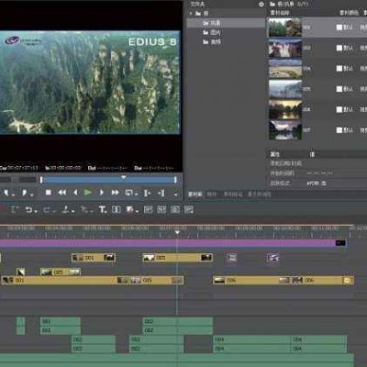Click the Set In point button

pyautogui.click(x=6, y=193)
